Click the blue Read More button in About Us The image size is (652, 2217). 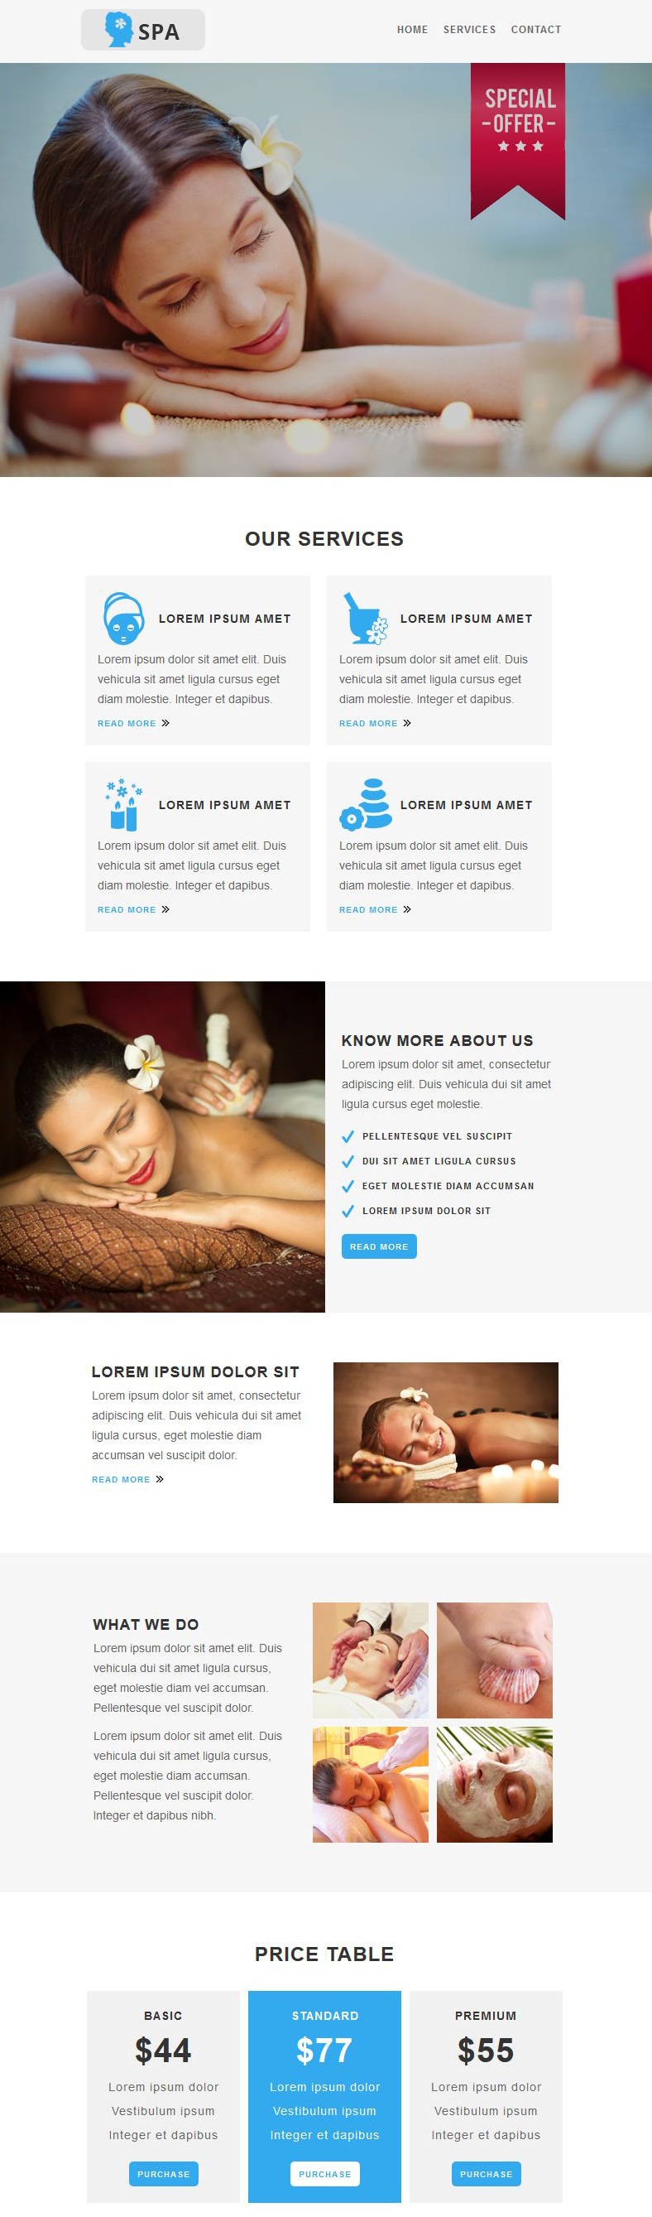pos(379,1246)
